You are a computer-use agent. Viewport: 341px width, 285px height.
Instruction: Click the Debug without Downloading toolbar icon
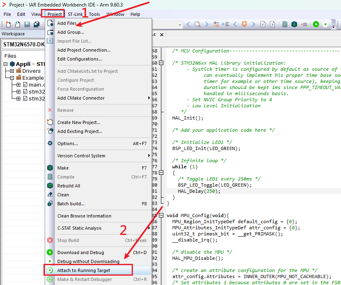325,24
